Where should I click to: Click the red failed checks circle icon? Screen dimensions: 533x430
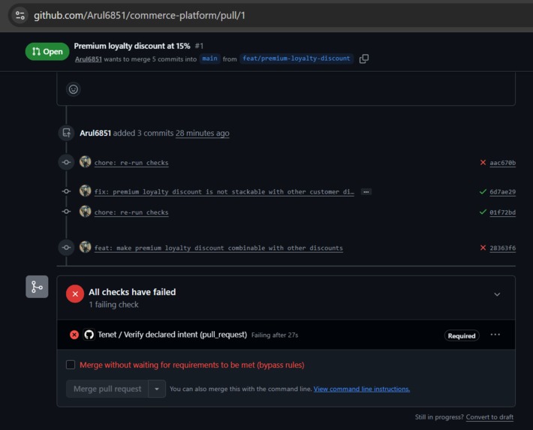point(75,293)
